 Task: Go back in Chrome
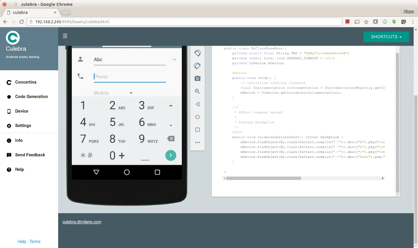[x=5, y=22]
